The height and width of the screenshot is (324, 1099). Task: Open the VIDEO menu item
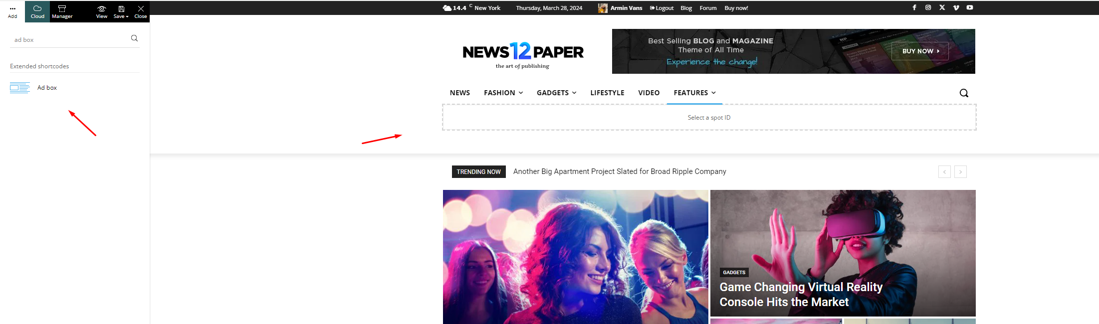tap(649, 93)
